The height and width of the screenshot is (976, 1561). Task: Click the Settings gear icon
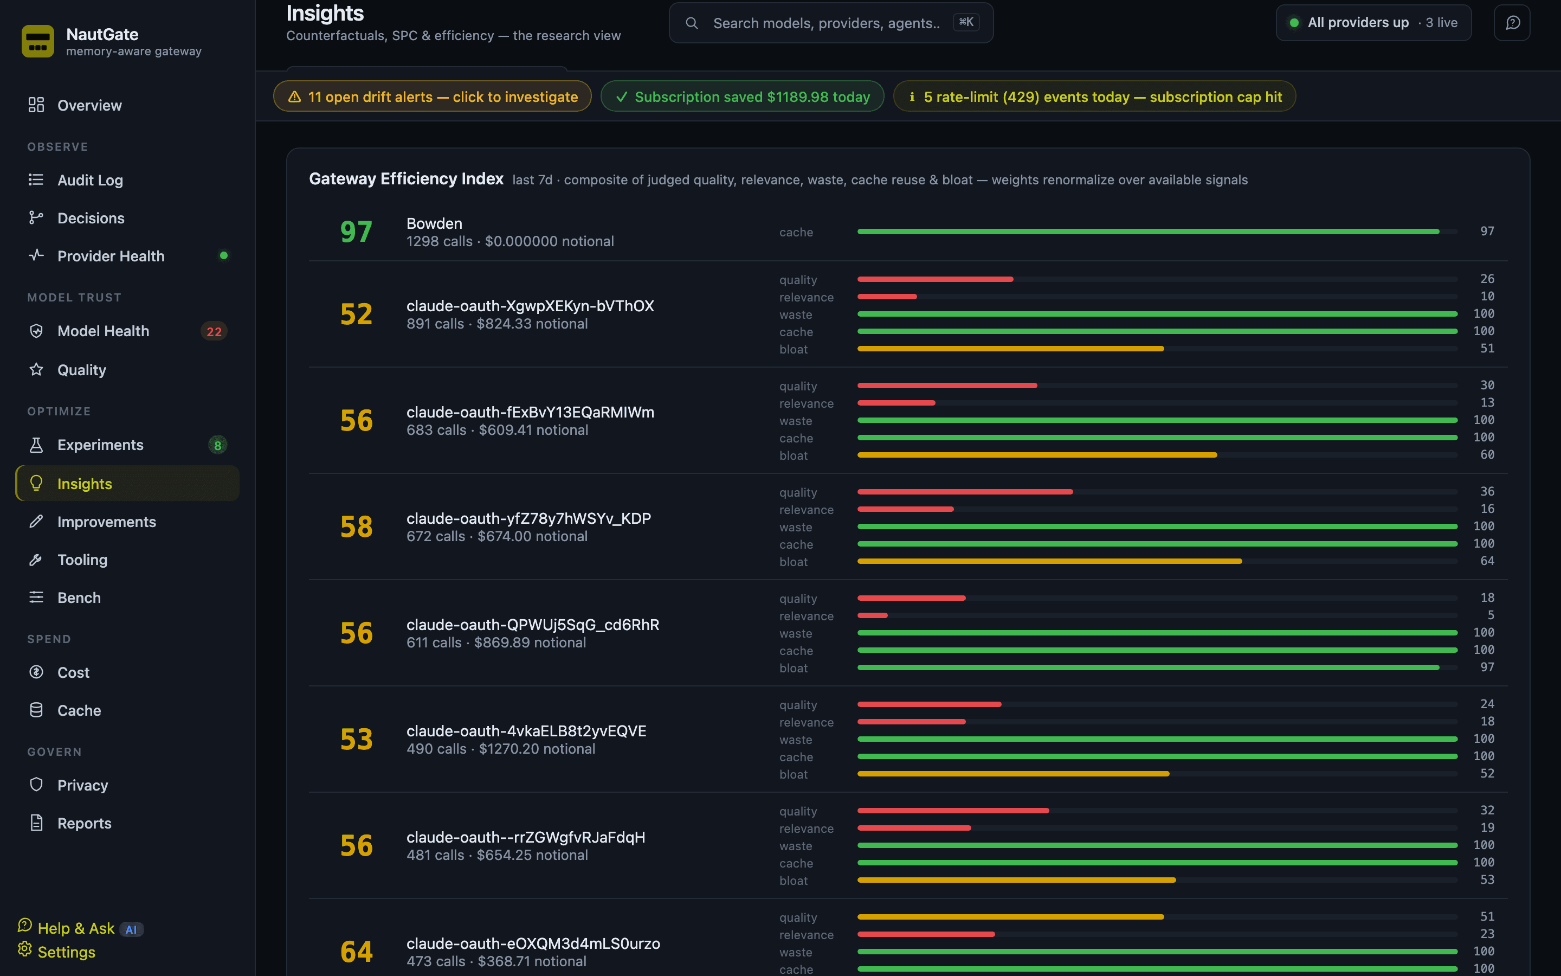[24, 948]
